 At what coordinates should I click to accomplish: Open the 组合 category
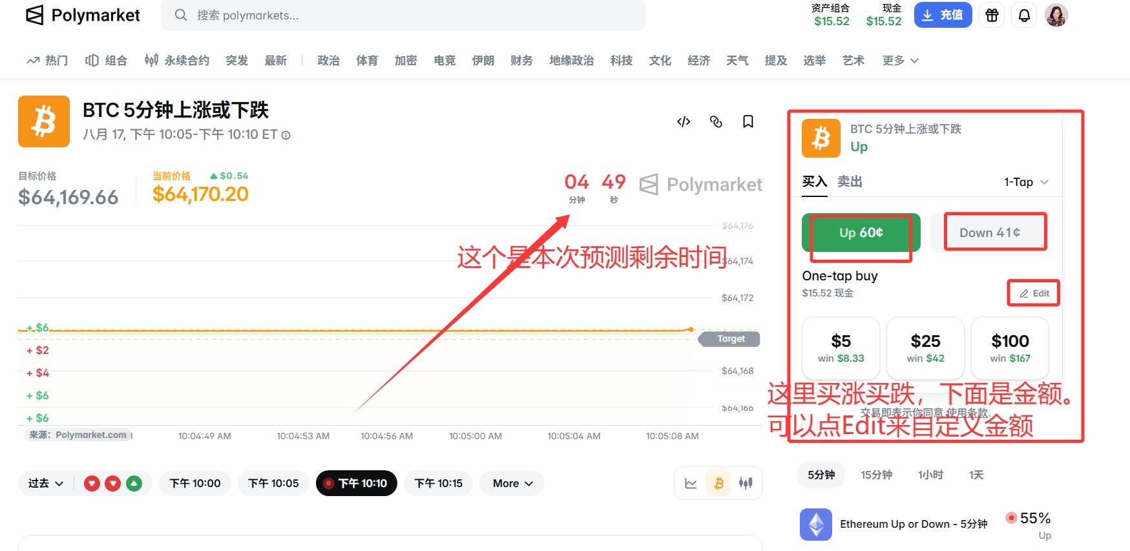[106, 61]
